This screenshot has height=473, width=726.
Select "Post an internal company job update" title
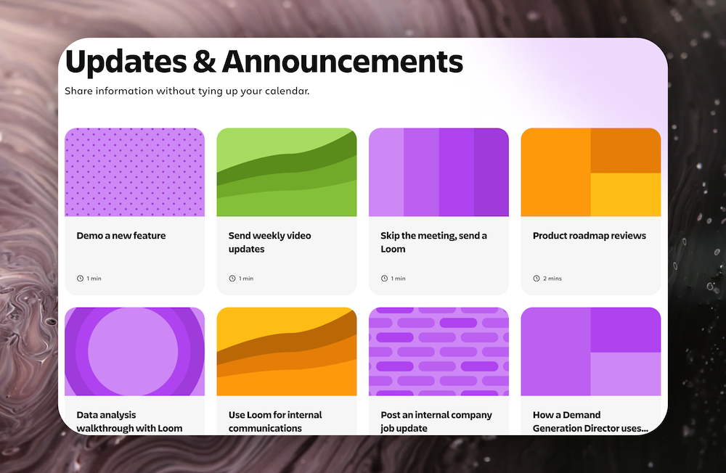[x=436, y=421]
